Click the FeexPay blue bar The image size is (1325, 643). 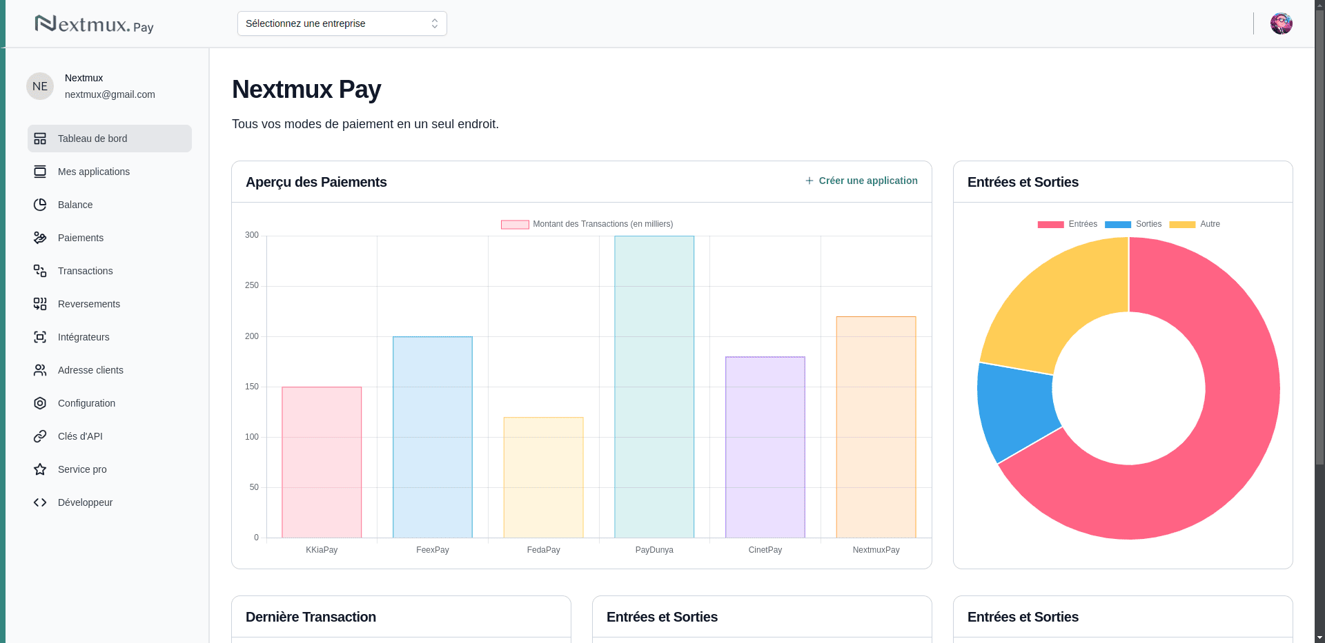click(x=433, y=437)
